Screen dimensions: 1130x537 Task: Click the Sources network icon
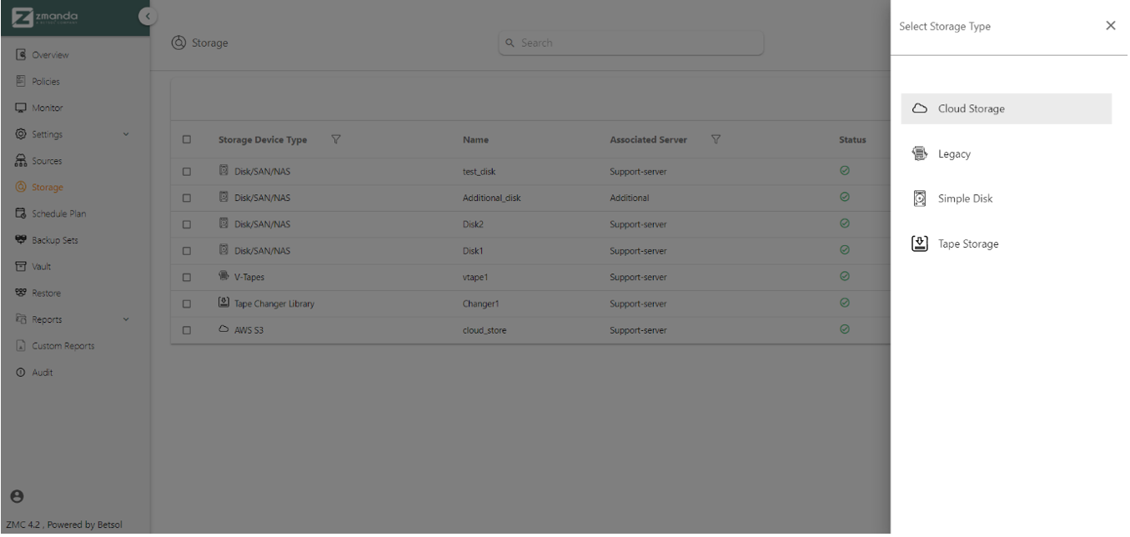20,160
